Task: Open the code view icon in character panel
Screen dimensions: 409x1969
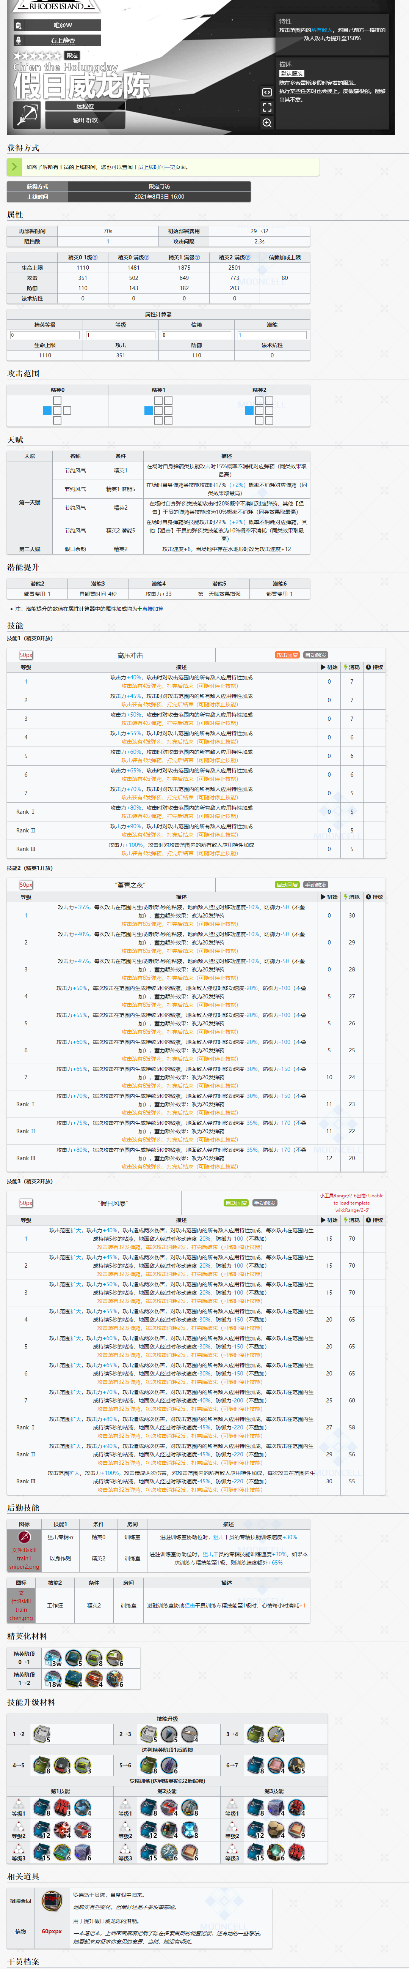Action: pos(267,92)
